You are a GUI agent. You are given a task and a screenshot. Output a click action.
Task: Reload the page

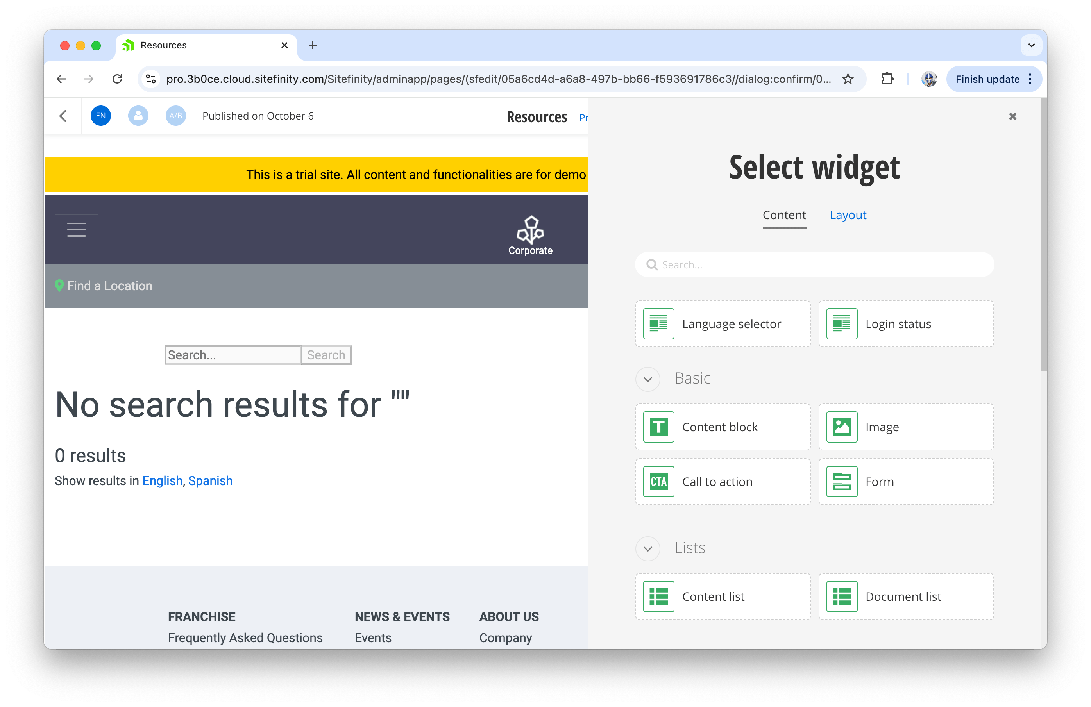point(117,79)
